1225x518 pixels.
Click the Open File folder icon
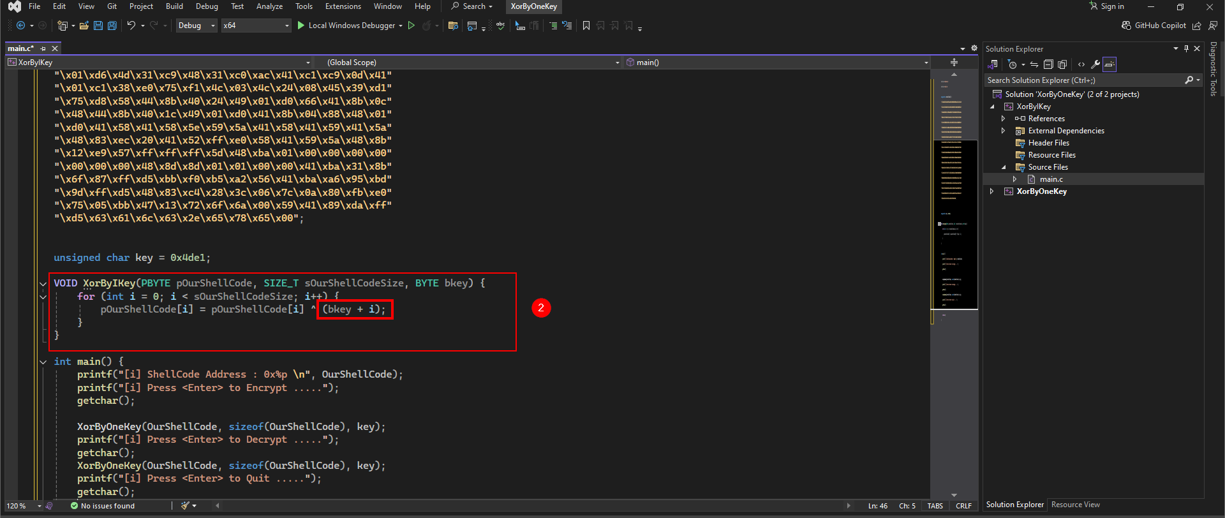pos(84,26)
